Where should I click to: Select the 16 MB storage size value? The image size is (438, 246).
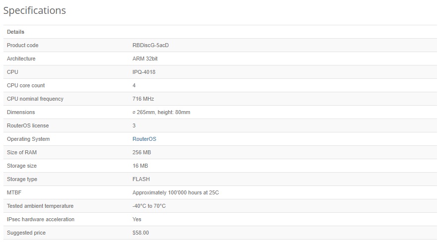[x=140, y=166]
